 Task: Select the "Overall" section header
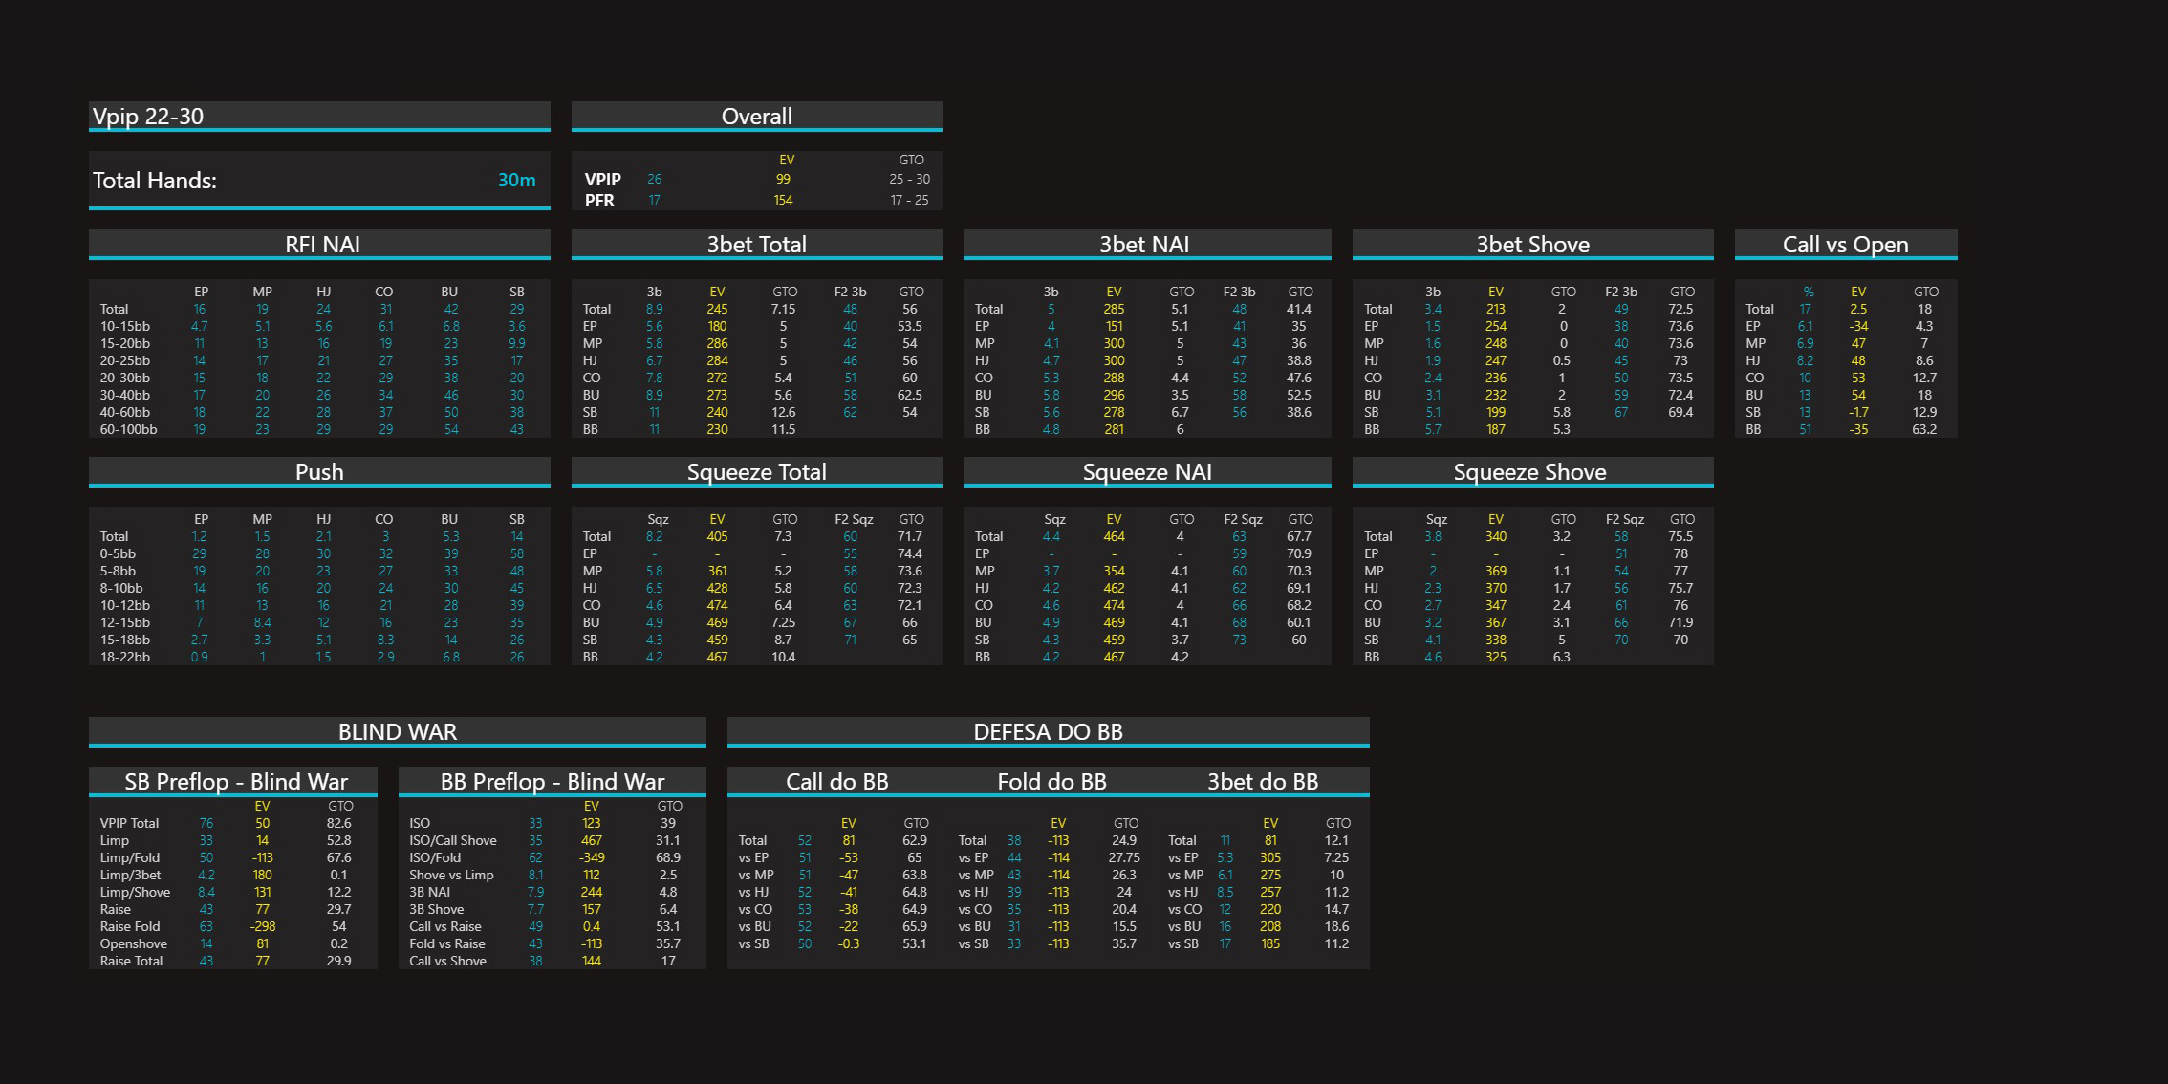pyautogui.click(x=756, y=117)
